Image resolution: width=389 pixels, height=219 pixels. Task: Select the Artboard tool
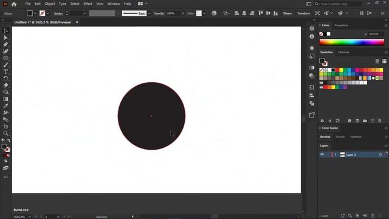coord(5,127)
